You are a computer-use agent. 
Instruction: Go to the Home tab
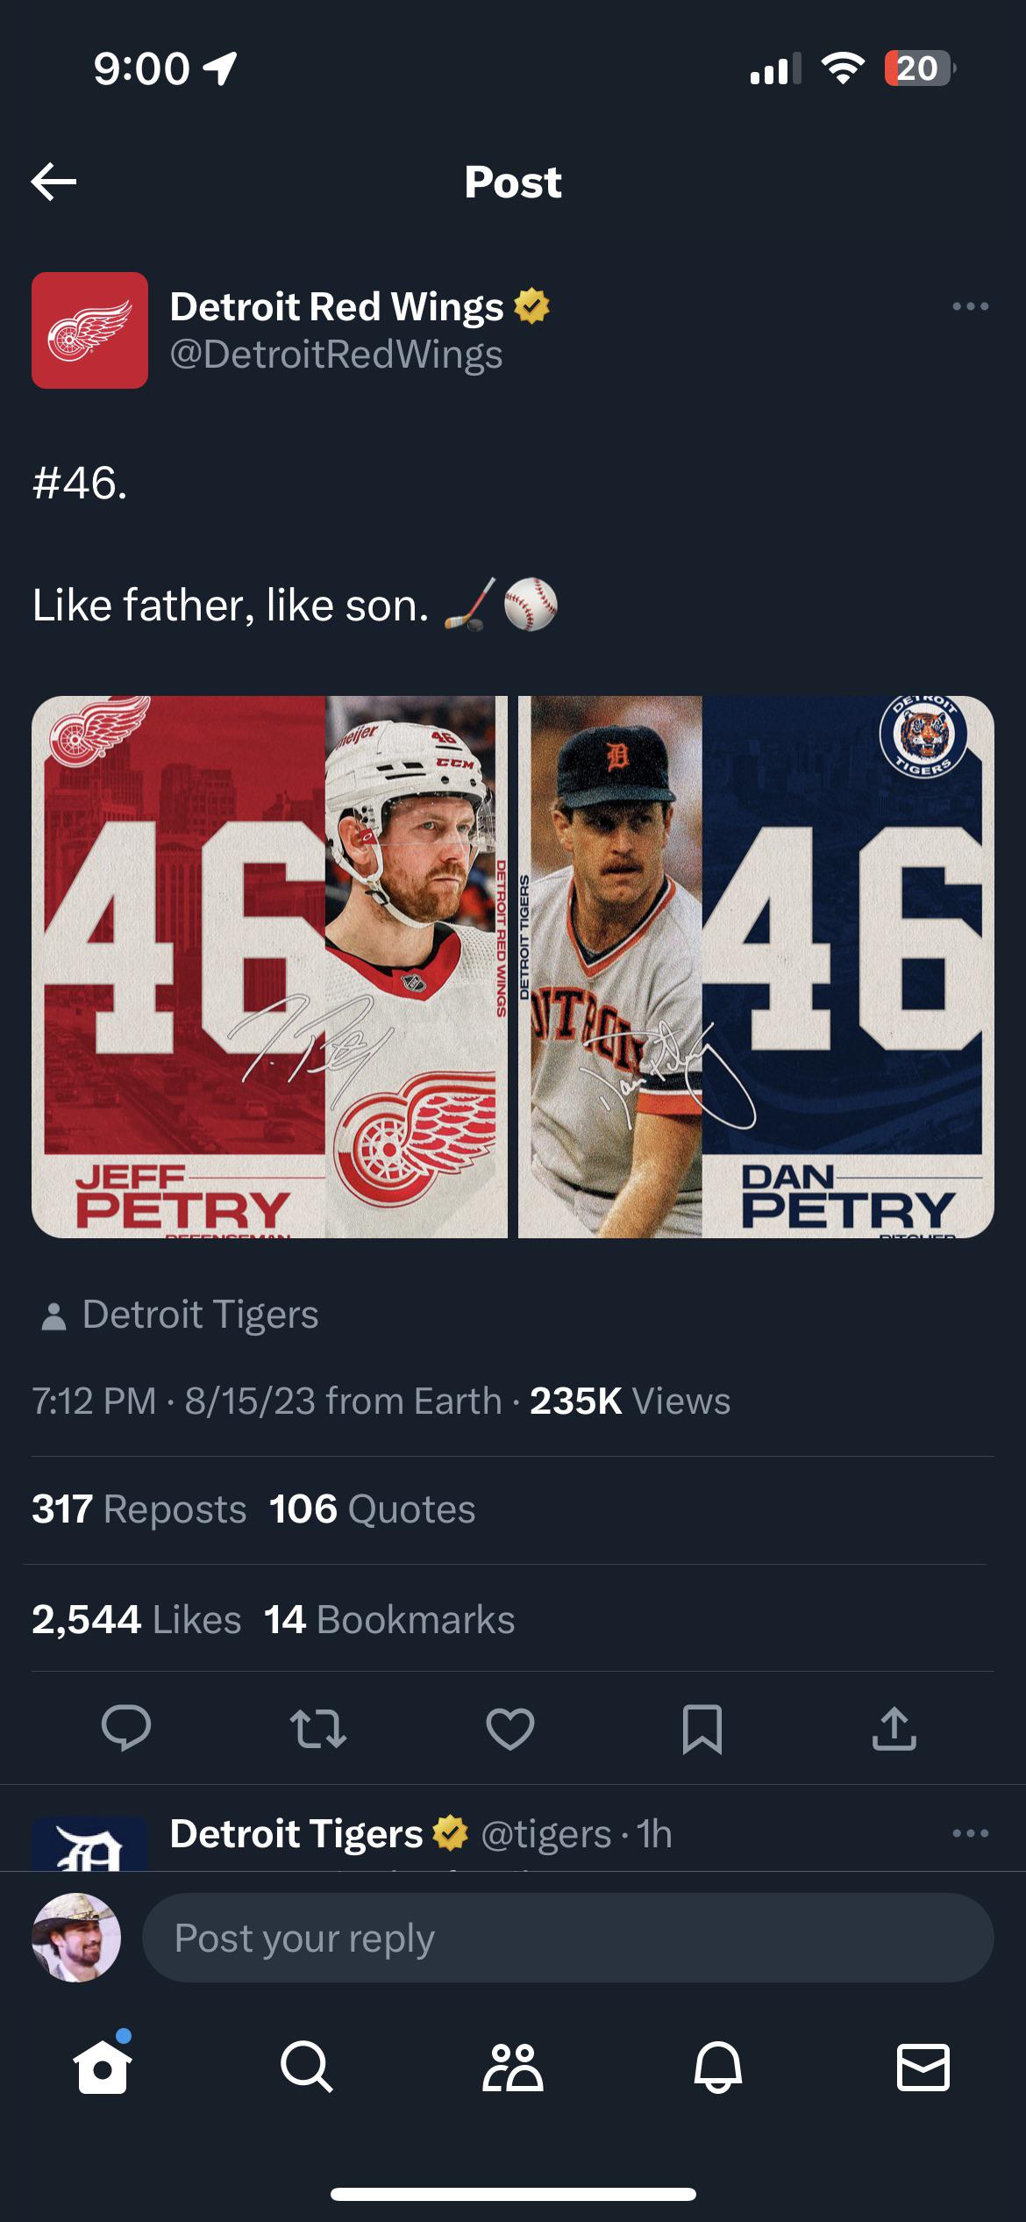point(103,2067)
